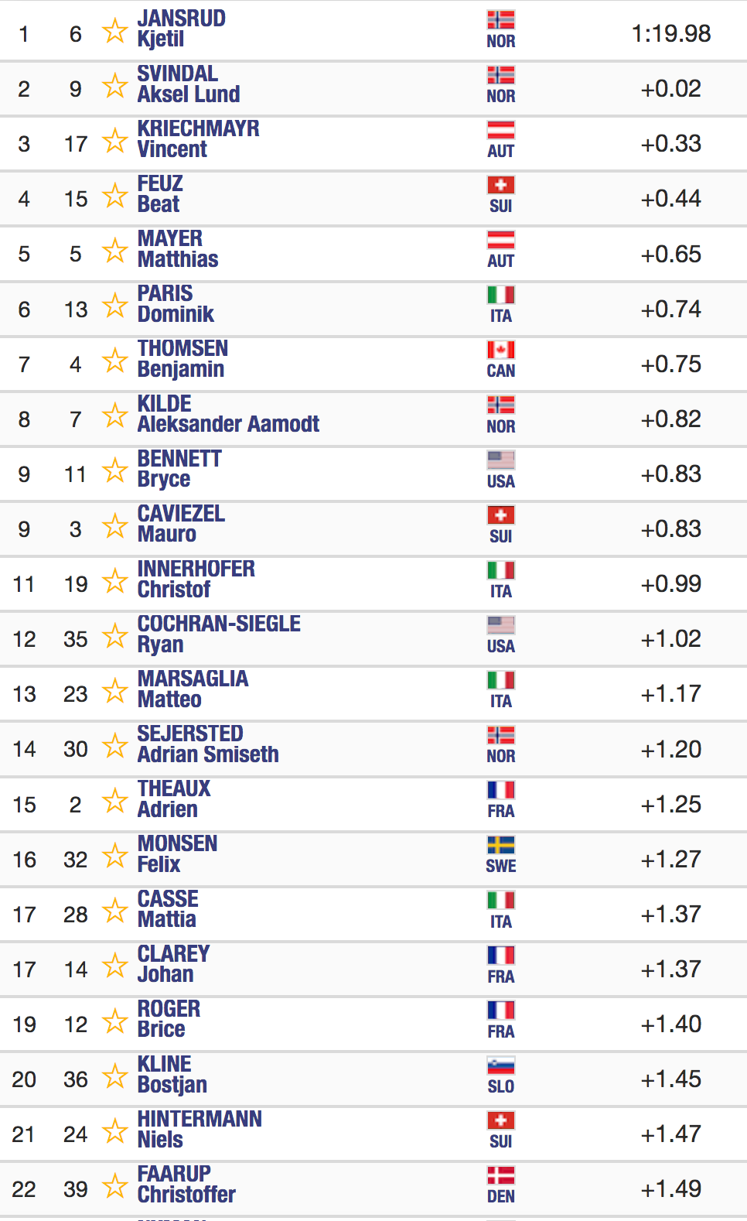Toggle favorite star for Feuz Beat
Viewport: 747px width, 1221px height.
[x=114, y=196]
